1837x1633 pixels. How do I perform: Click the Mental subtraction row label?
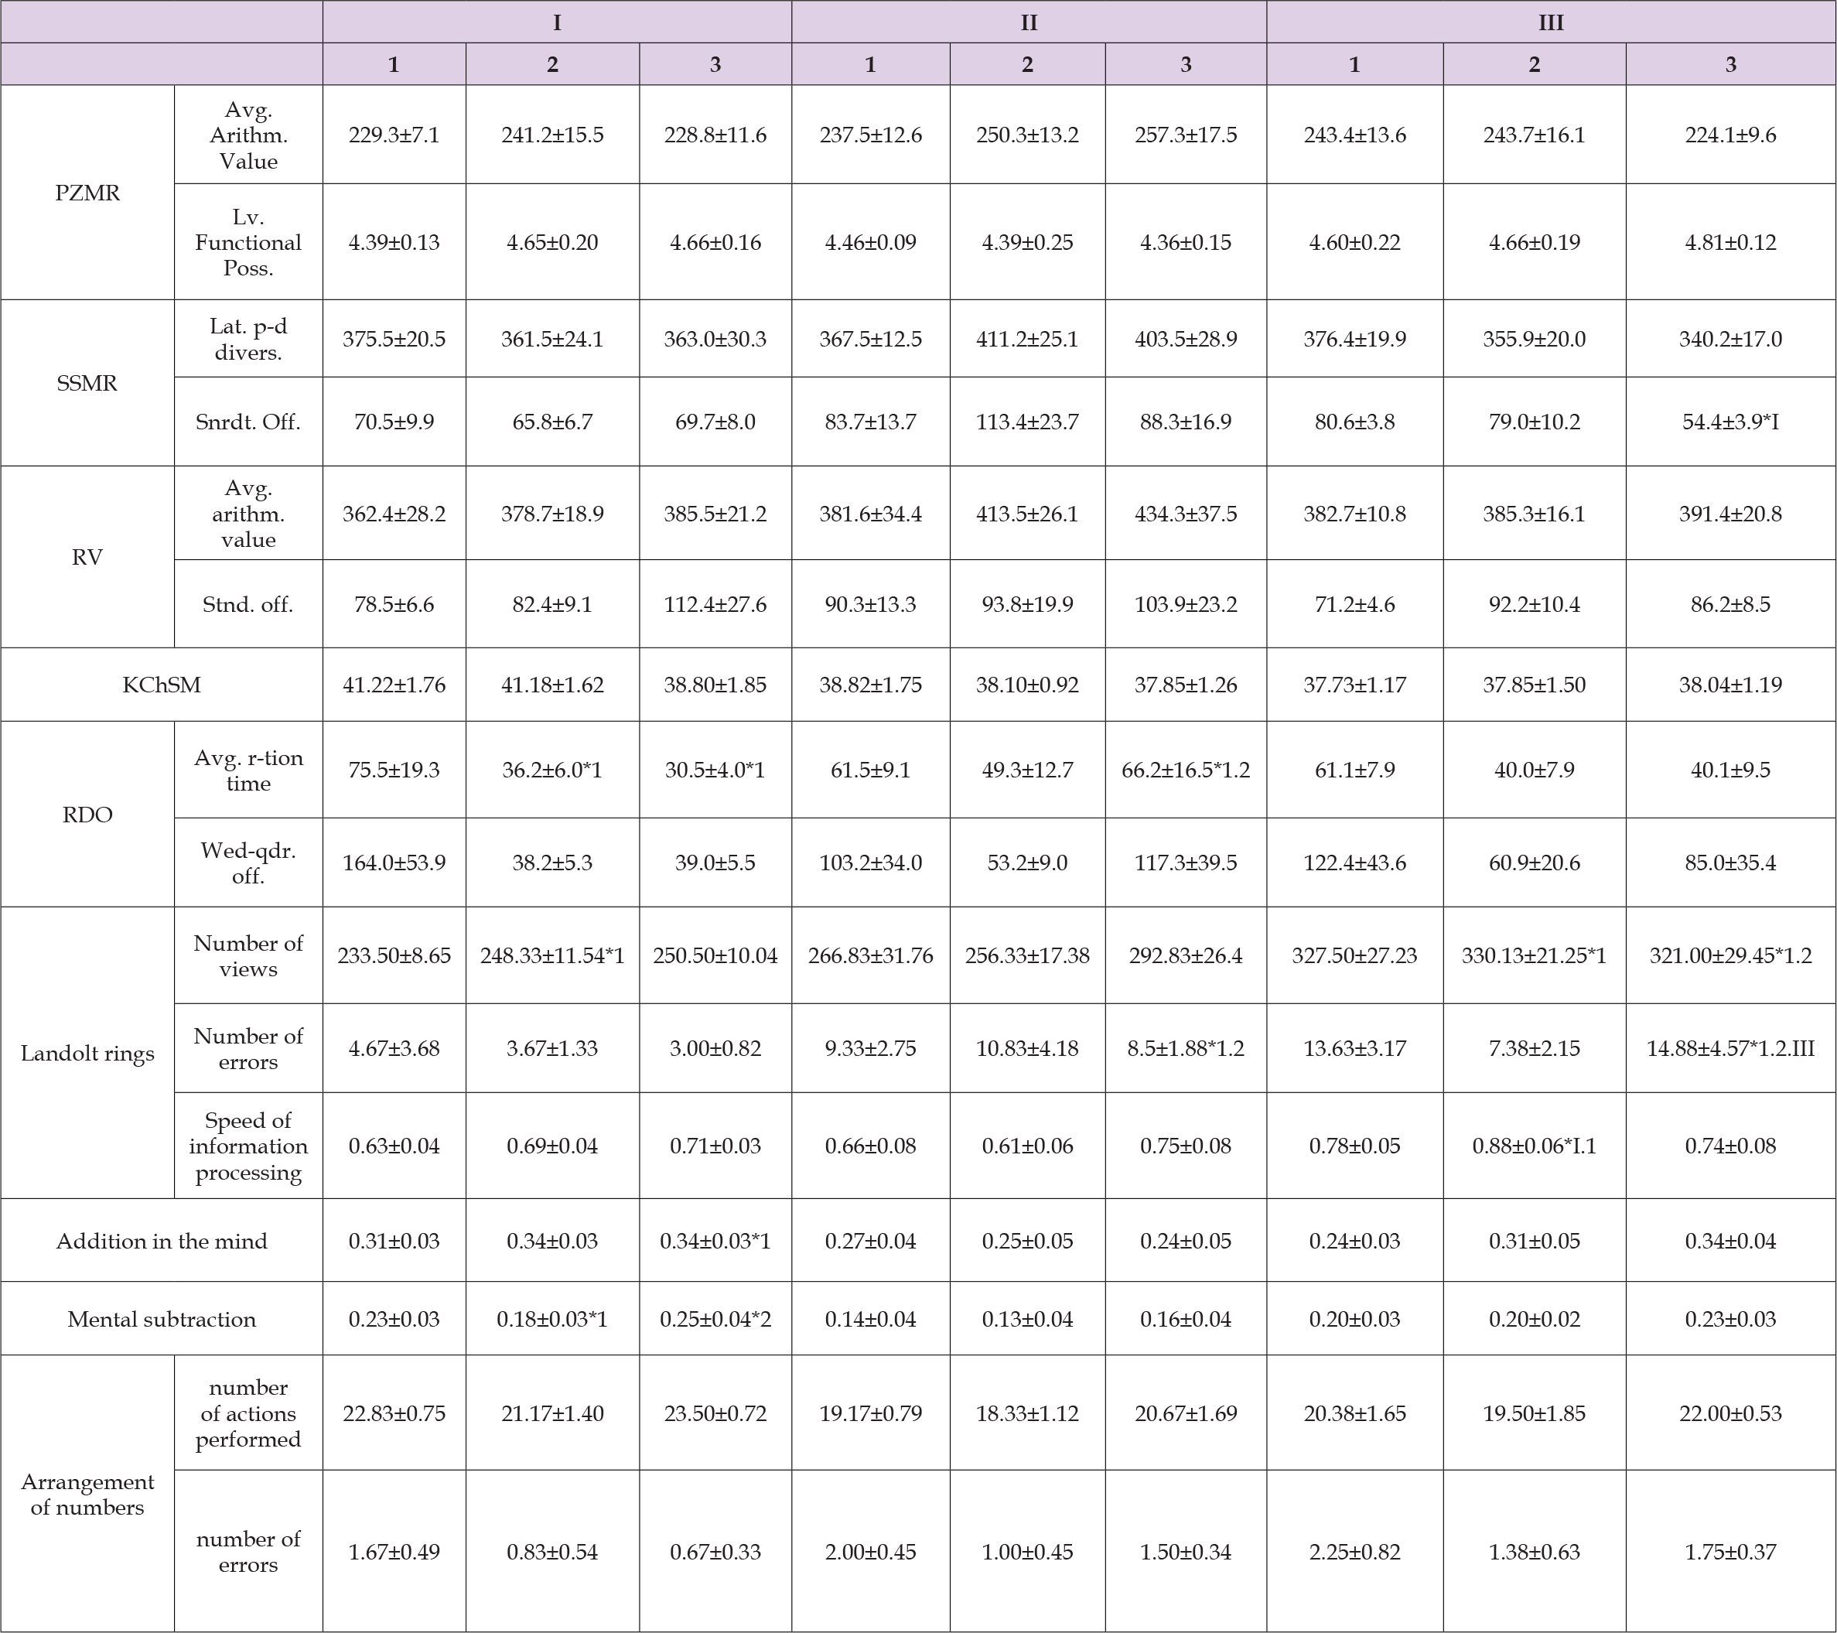pyautogui.click(x=162, y=1320)
